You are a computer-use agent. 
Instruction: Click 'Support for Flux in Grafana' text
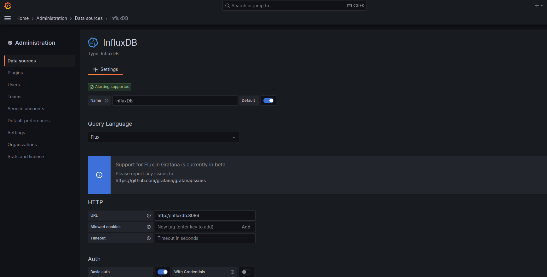[170, 164]
